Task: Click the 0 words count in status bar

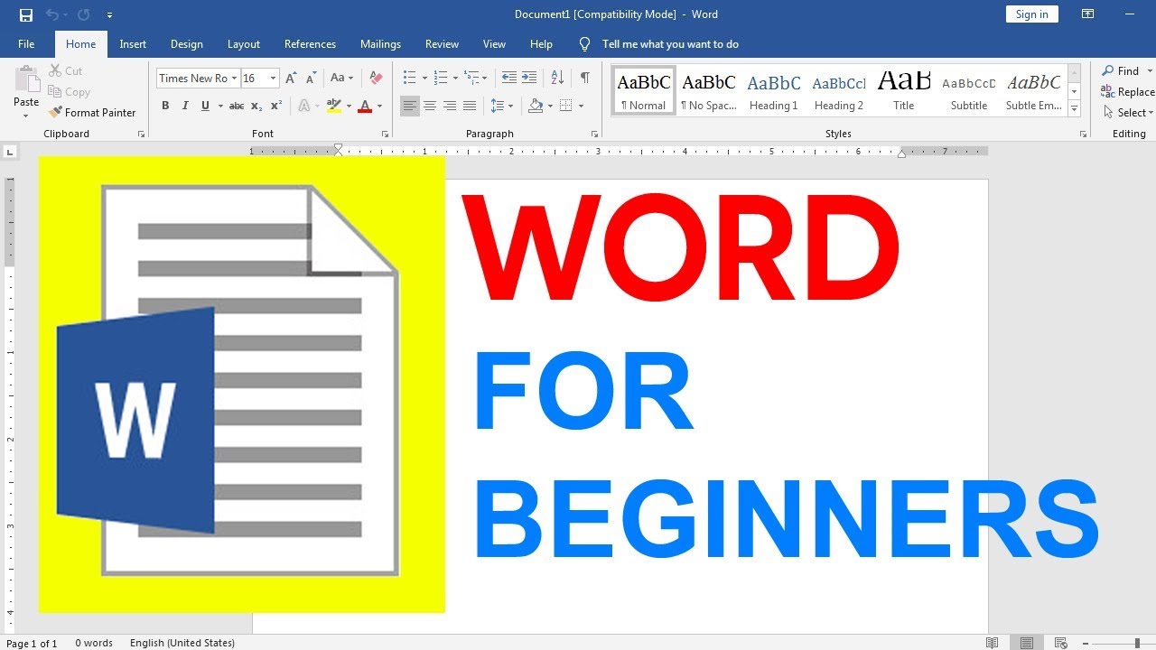Action: (x=94, y=643)
